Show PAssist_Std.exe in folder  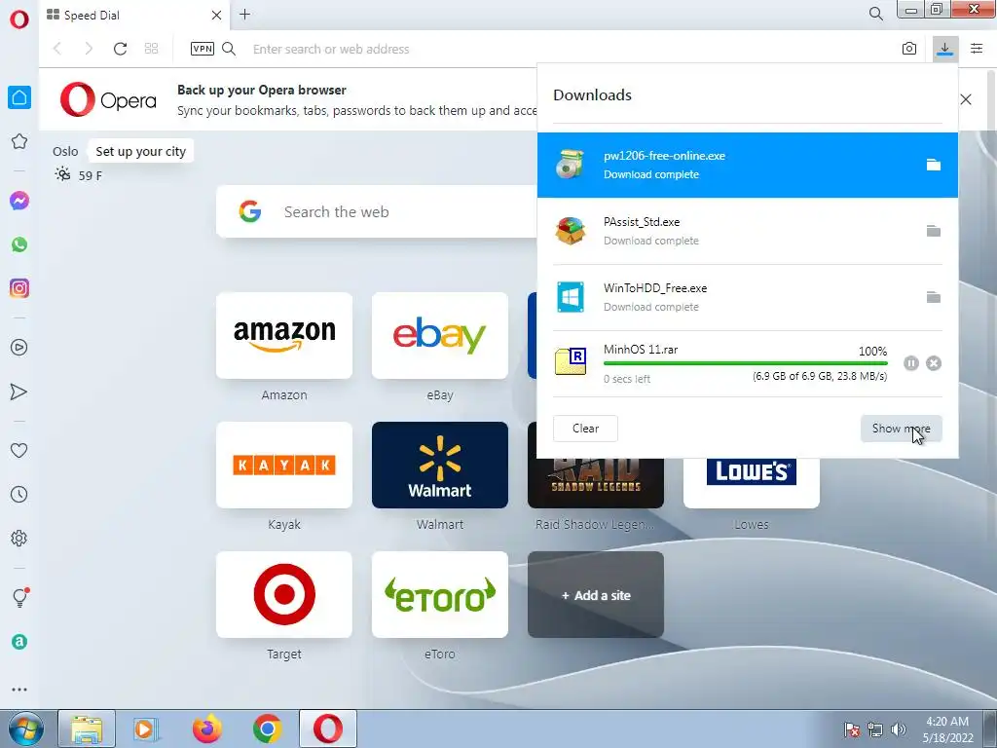tap(933, 231)
